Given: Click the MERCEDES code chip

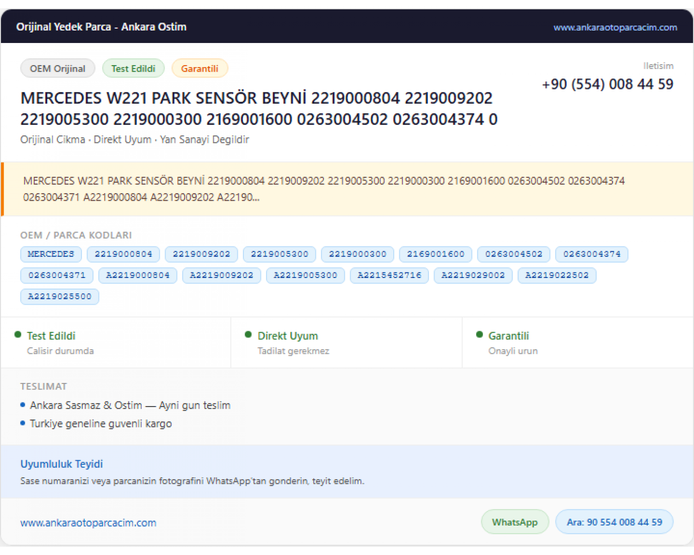Looking at the screenshot, I should coord(51,254).
